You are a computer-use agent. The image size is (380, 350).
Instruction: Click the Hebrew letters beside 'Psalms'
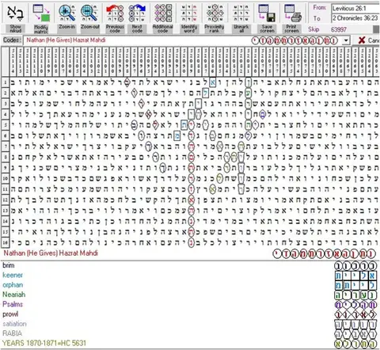coord(355,305)
